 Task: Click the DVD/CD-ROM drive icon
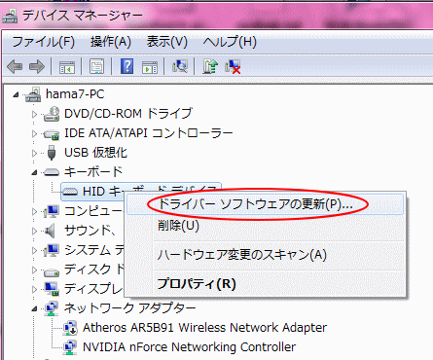coord(52,114)
